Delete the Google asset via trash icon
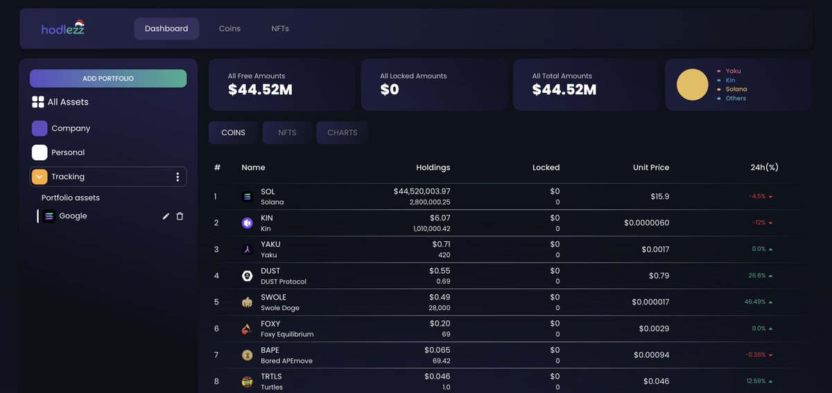Image resolution: width=832 pixels, height=393 pixels. coord(180,216)
